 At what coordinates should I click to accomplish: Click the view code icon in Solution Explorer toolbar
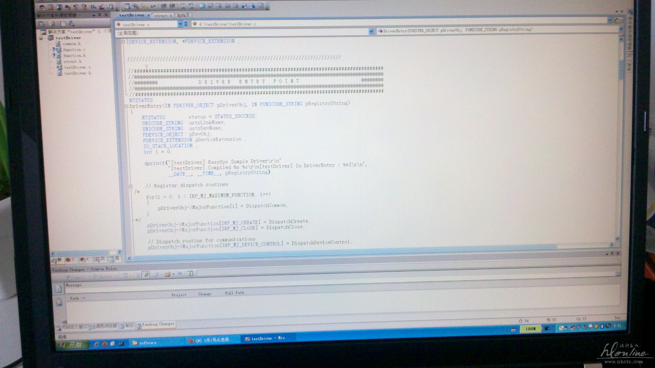coord(63,24)
